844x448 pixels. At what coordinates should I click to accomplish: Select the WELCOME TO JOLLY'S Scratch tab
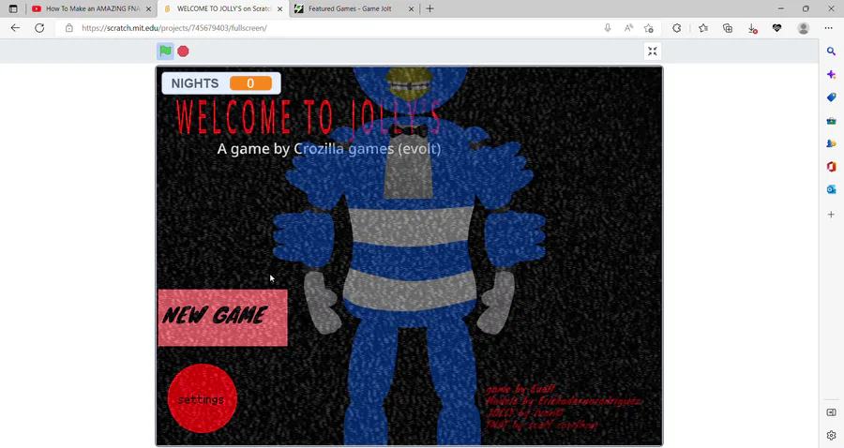tap(223, 8)
